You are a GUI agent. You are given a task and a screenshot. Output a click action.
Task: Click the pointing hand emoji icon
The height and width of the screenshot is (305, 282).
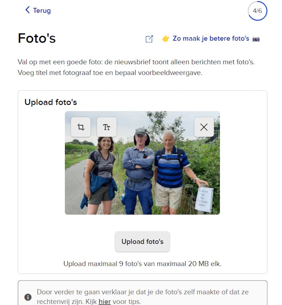tap(166, 39)
